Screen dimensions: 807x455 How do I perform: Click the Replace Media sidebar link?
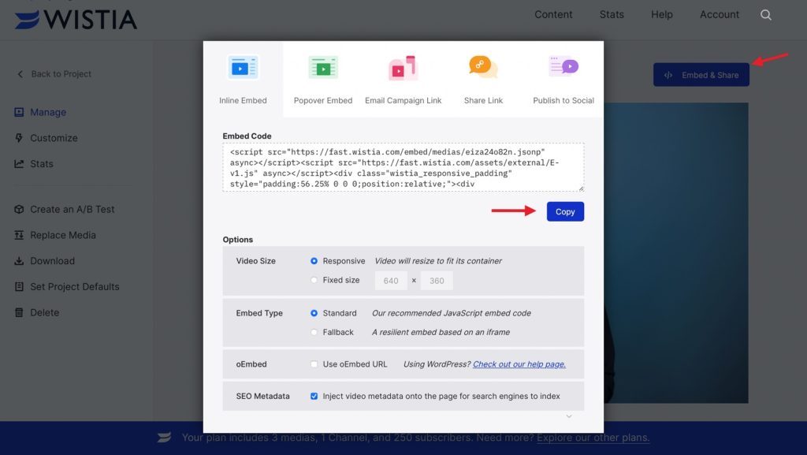[x=63, y=235]
